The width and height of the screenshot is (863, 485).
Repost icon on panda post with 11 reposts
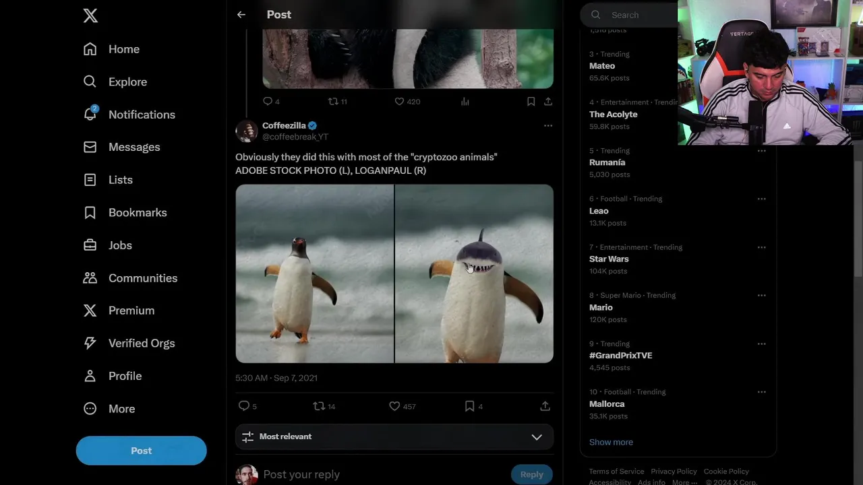pos(333,101)
